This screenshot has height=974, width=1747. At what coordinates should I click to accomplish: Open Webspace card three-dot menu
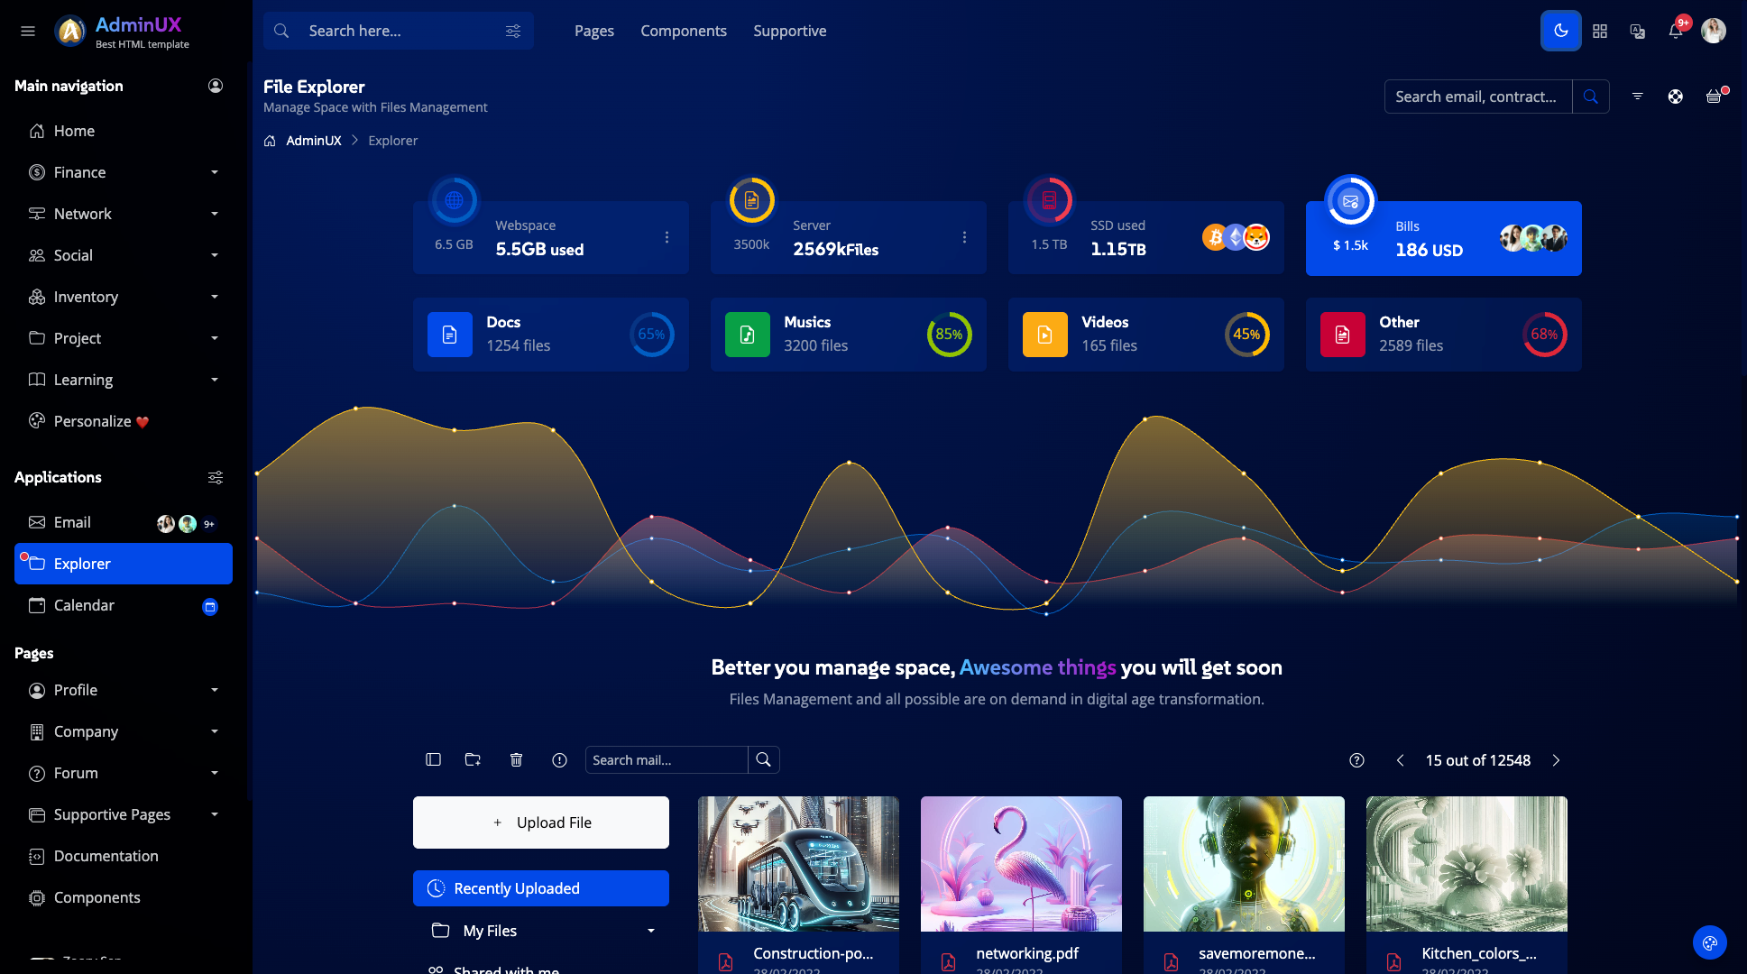667,237
